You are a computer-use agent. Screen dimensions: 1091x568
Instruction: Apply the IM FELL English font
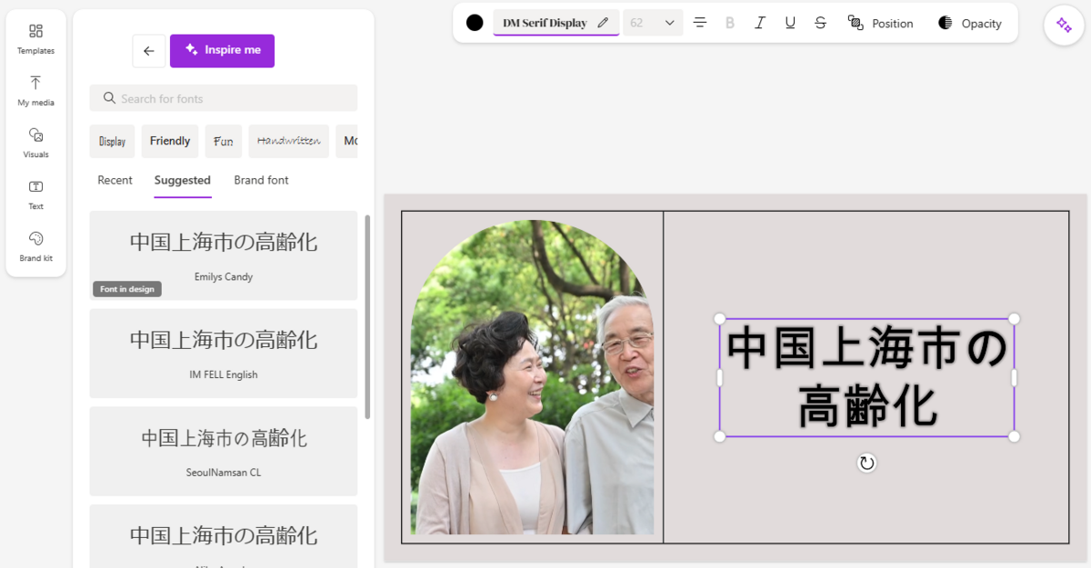coord(224,353)
